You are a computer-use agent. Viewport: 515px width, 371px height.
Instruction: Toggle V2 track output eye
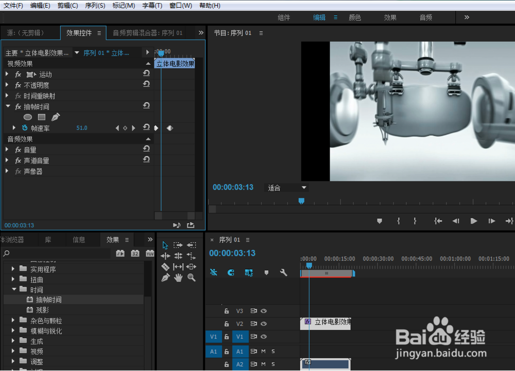click(264, 324)
